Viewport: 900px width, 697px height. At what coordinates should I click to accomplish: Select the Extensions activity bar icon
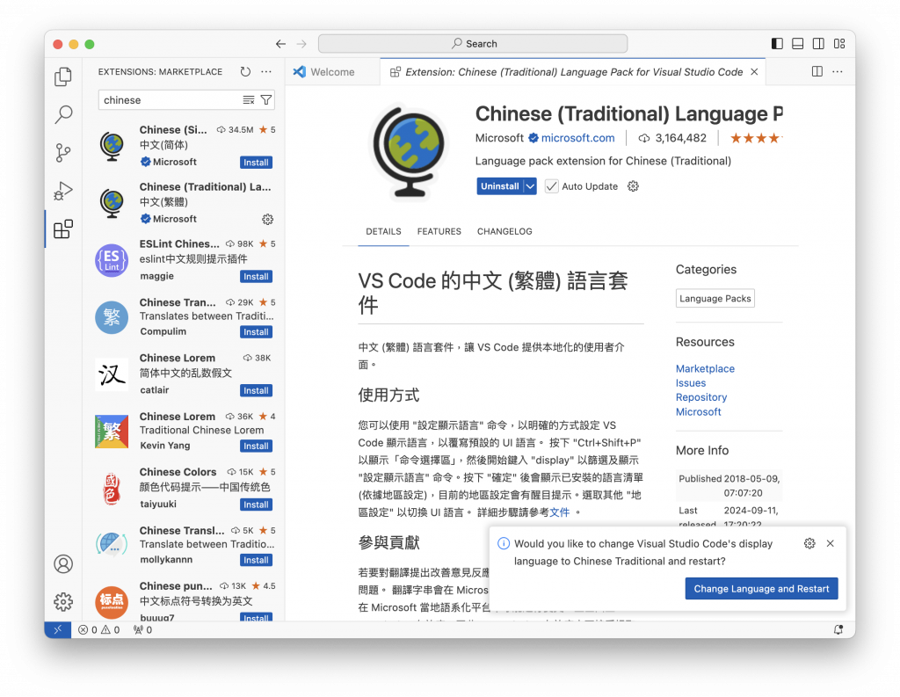pos(63,229)
